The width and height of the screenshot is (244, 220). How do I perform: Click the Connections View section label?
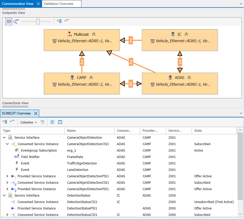(x=15, y=103)
